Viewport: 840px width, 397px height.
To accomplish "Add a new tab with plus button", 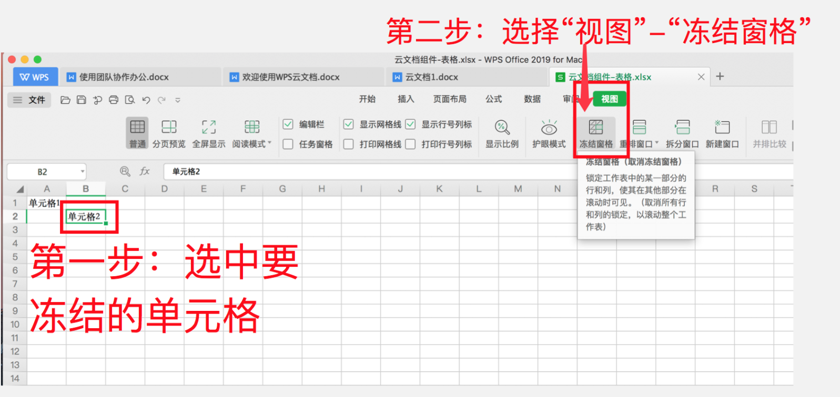I will [720, 76].
